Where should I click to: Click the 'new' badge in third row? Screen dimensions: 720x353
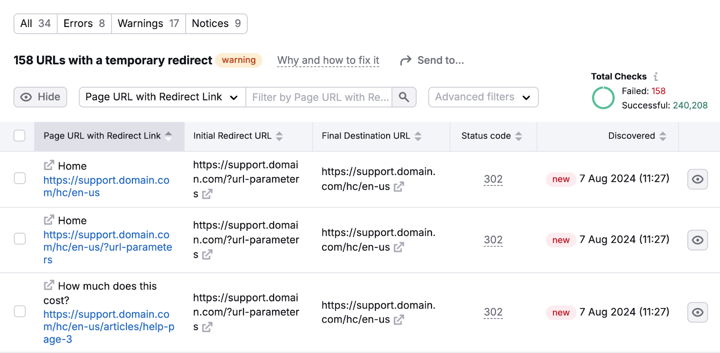[x=561, y=313]
